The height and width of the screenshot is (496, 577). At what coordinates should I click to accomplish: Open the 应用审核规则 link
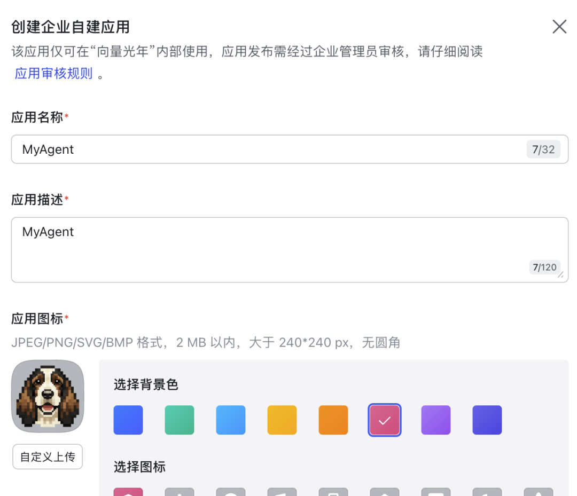click(53, 74)
